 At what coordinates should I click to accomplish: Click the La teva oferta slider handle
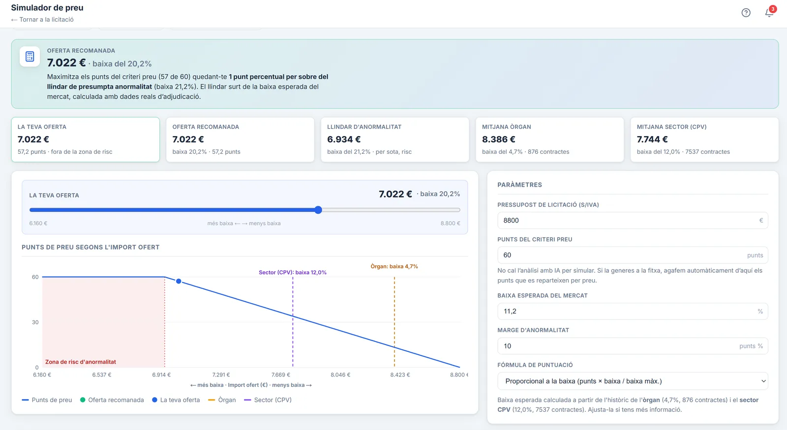tap(318, 210)
